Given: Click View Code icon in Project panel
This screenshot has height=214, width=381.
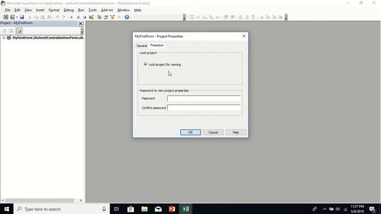Looking at the screenshot, I should click(4, 31).
